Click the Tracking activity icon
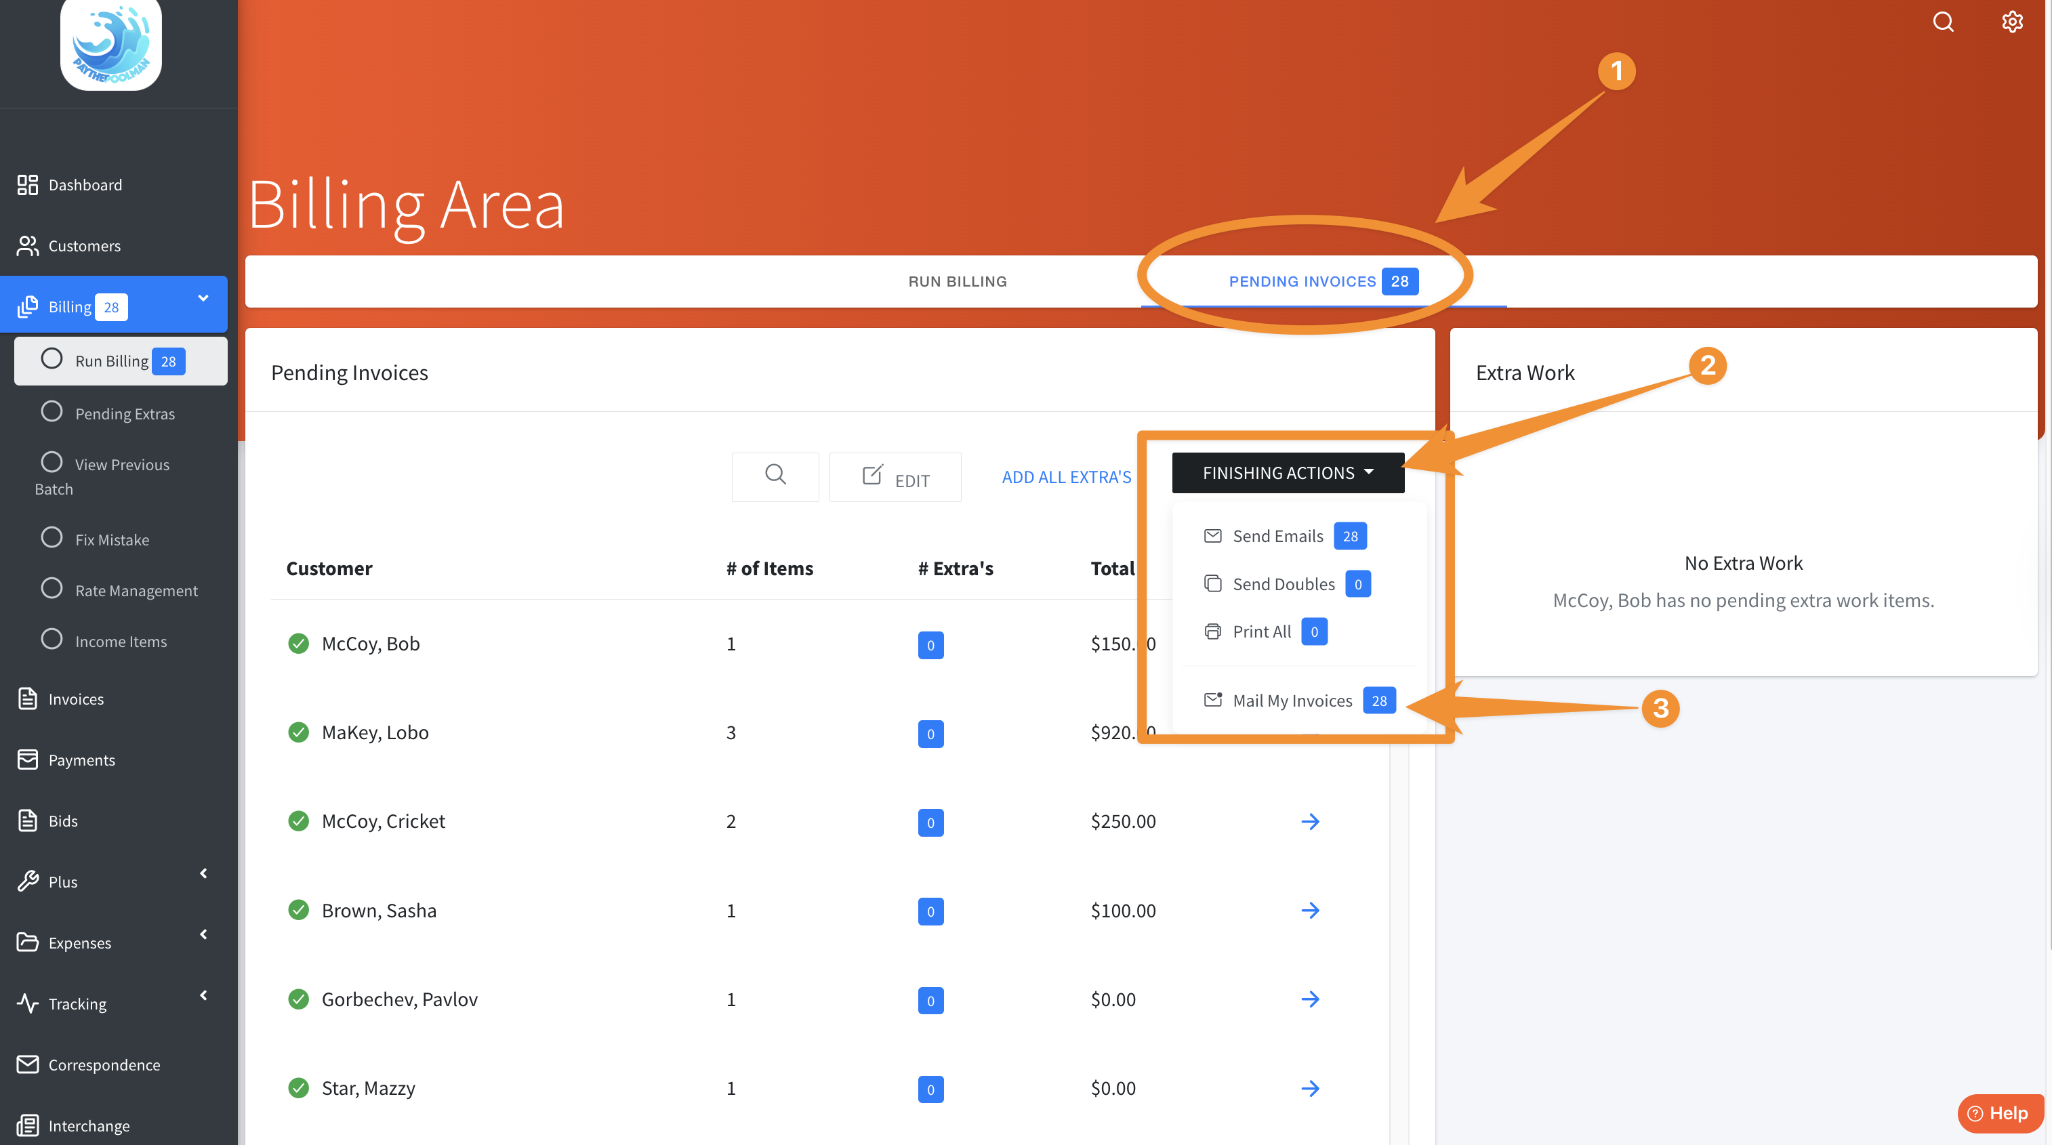2052x1145 pixels. point(27,1003)
